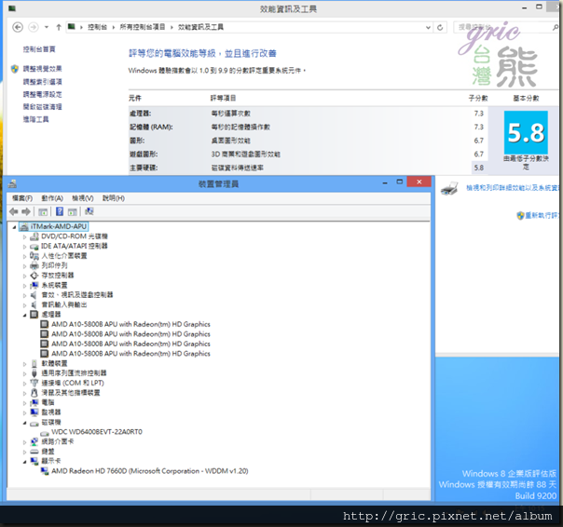Viewport: 563px width, 527px height.
Task: Click the DVD/CD-ROM 光碟機 drive icon
Action: 34,236
